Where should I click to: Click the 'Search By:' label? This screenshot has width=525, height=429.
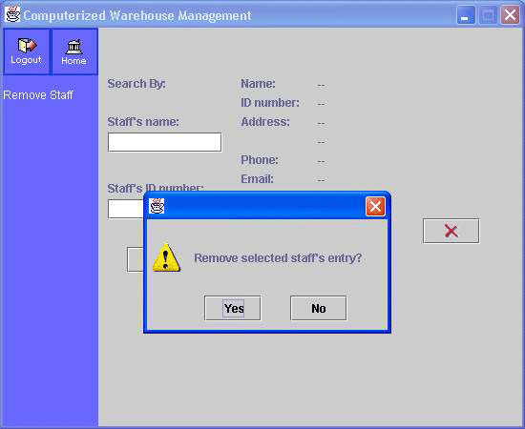pos(136,84)
